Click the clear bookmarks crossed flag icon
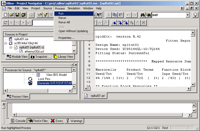Viewport: 200px width, 131px height. coord(132,23)
